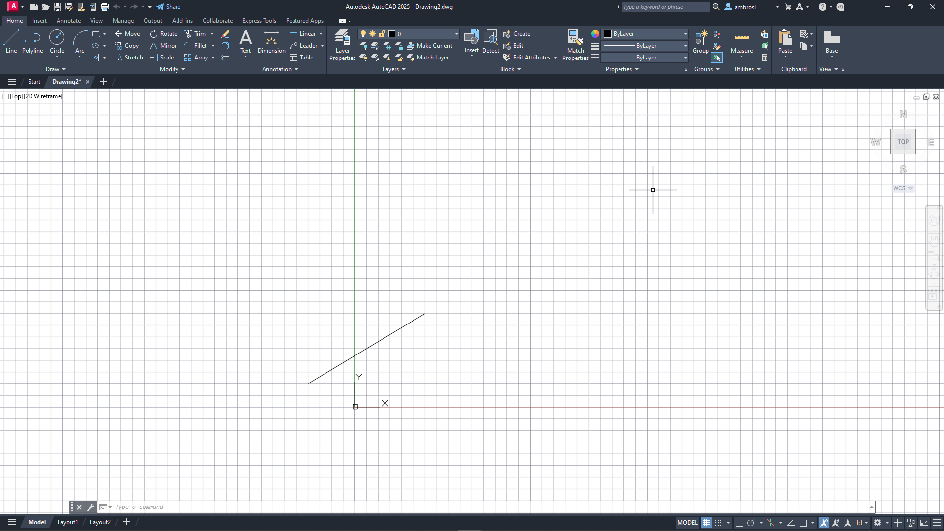The height and width of the screenshot is (531, 944).
Task: Open the Layer Properties manager
Action: tap(342, 45)
